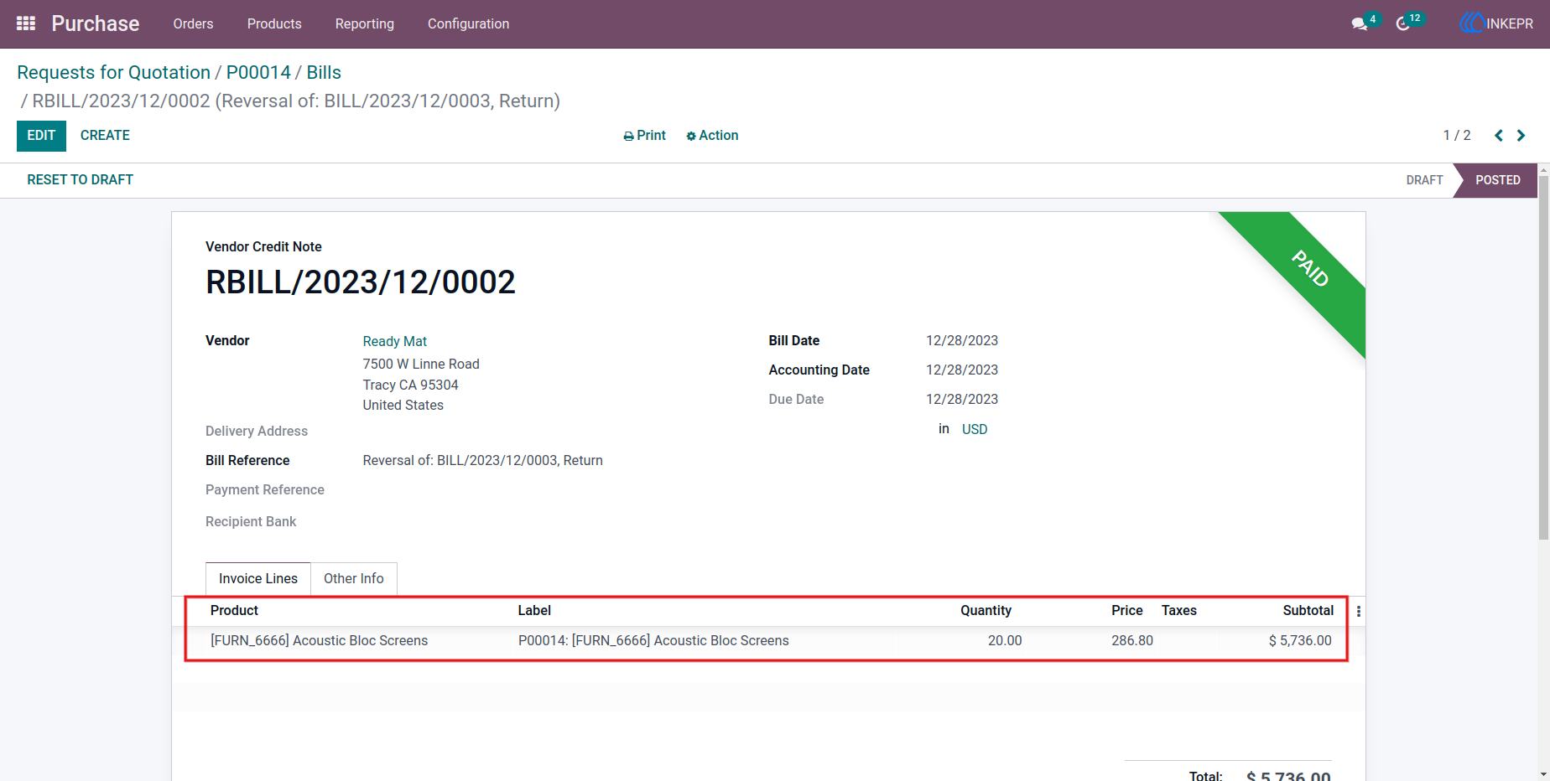Click the CREATE button
Image resolution: width=1550 pixels, height=781 pixels.
pyautogui.click(x=105, y=136)
